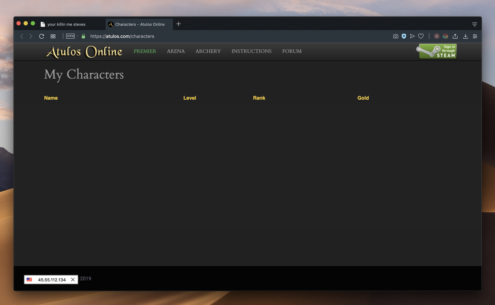Go forward with the browser forward arrow
The width and height of the screenshot is (495, 305).
(x=31, y=36)
